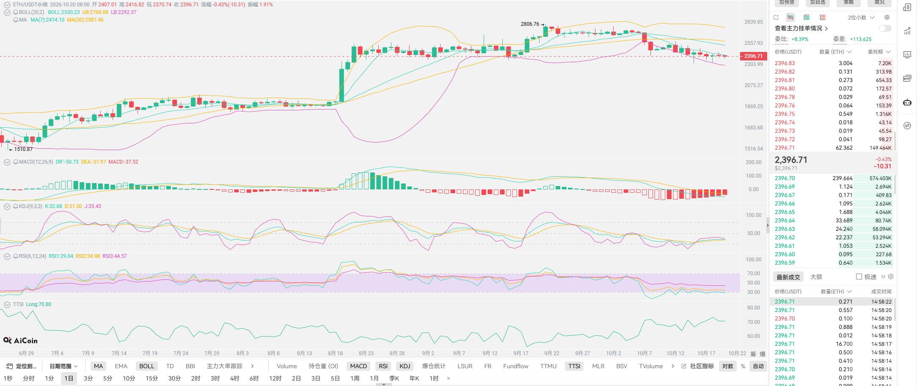
Task: Click the RSI alert bell icon
Action: 16,256
